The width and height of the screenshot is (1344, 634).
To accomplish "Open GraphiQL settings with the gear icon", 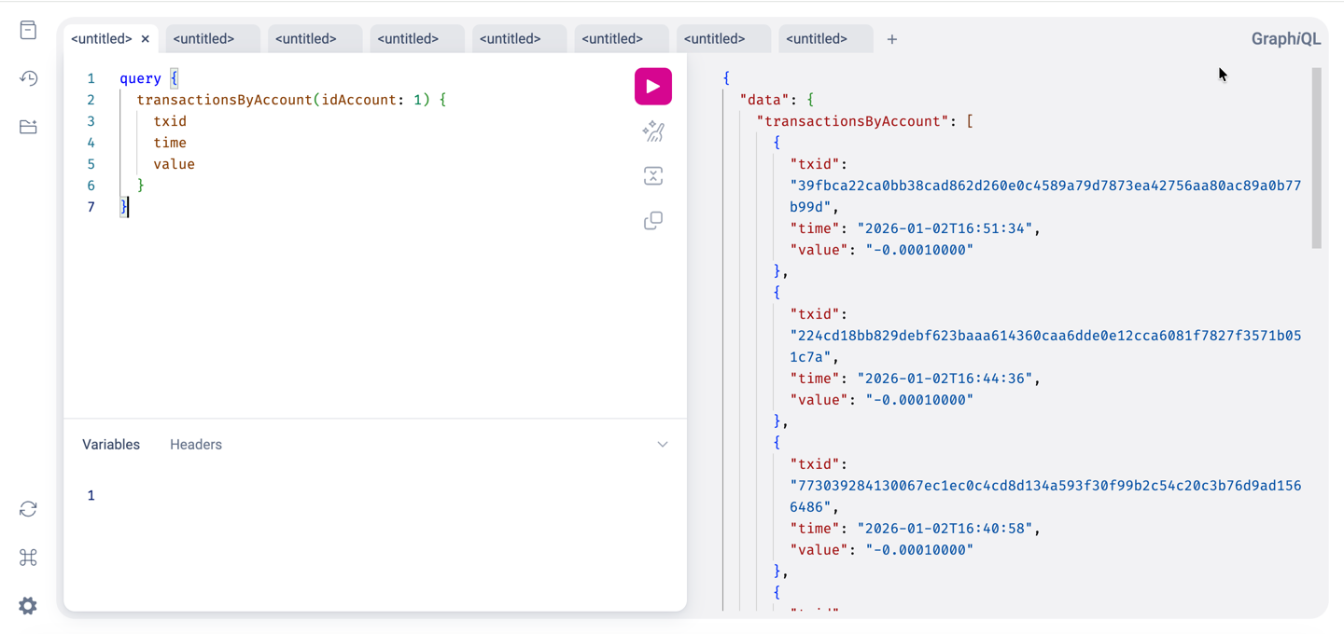I will [x=27, y=605].
